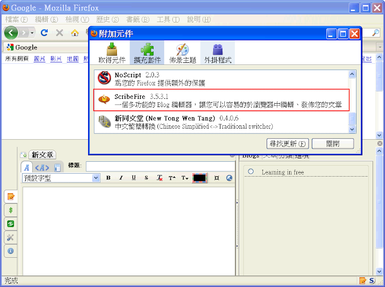Image resolution: width=385 pixels, height=287 pixels.
Task: Toggle italic formatting
Action: click(121, 178)
